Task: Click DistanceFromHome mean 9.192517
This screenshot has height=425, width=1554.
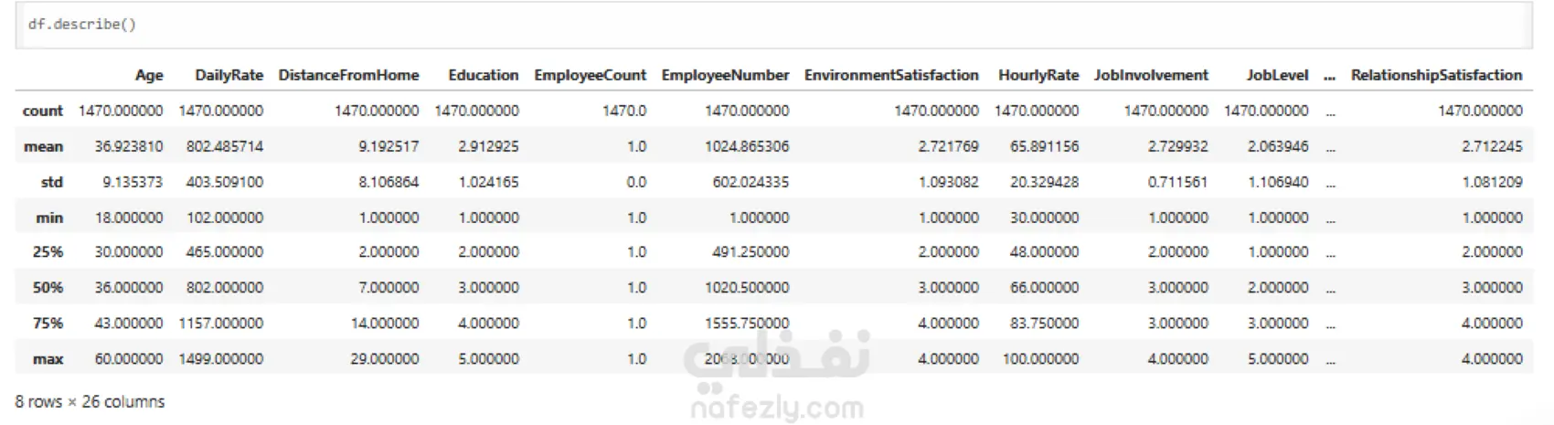Action: click(x=388, y=146)
